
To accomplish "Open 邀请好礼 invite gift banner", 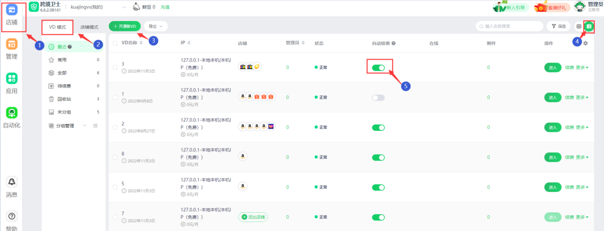I will pos(552,7).
